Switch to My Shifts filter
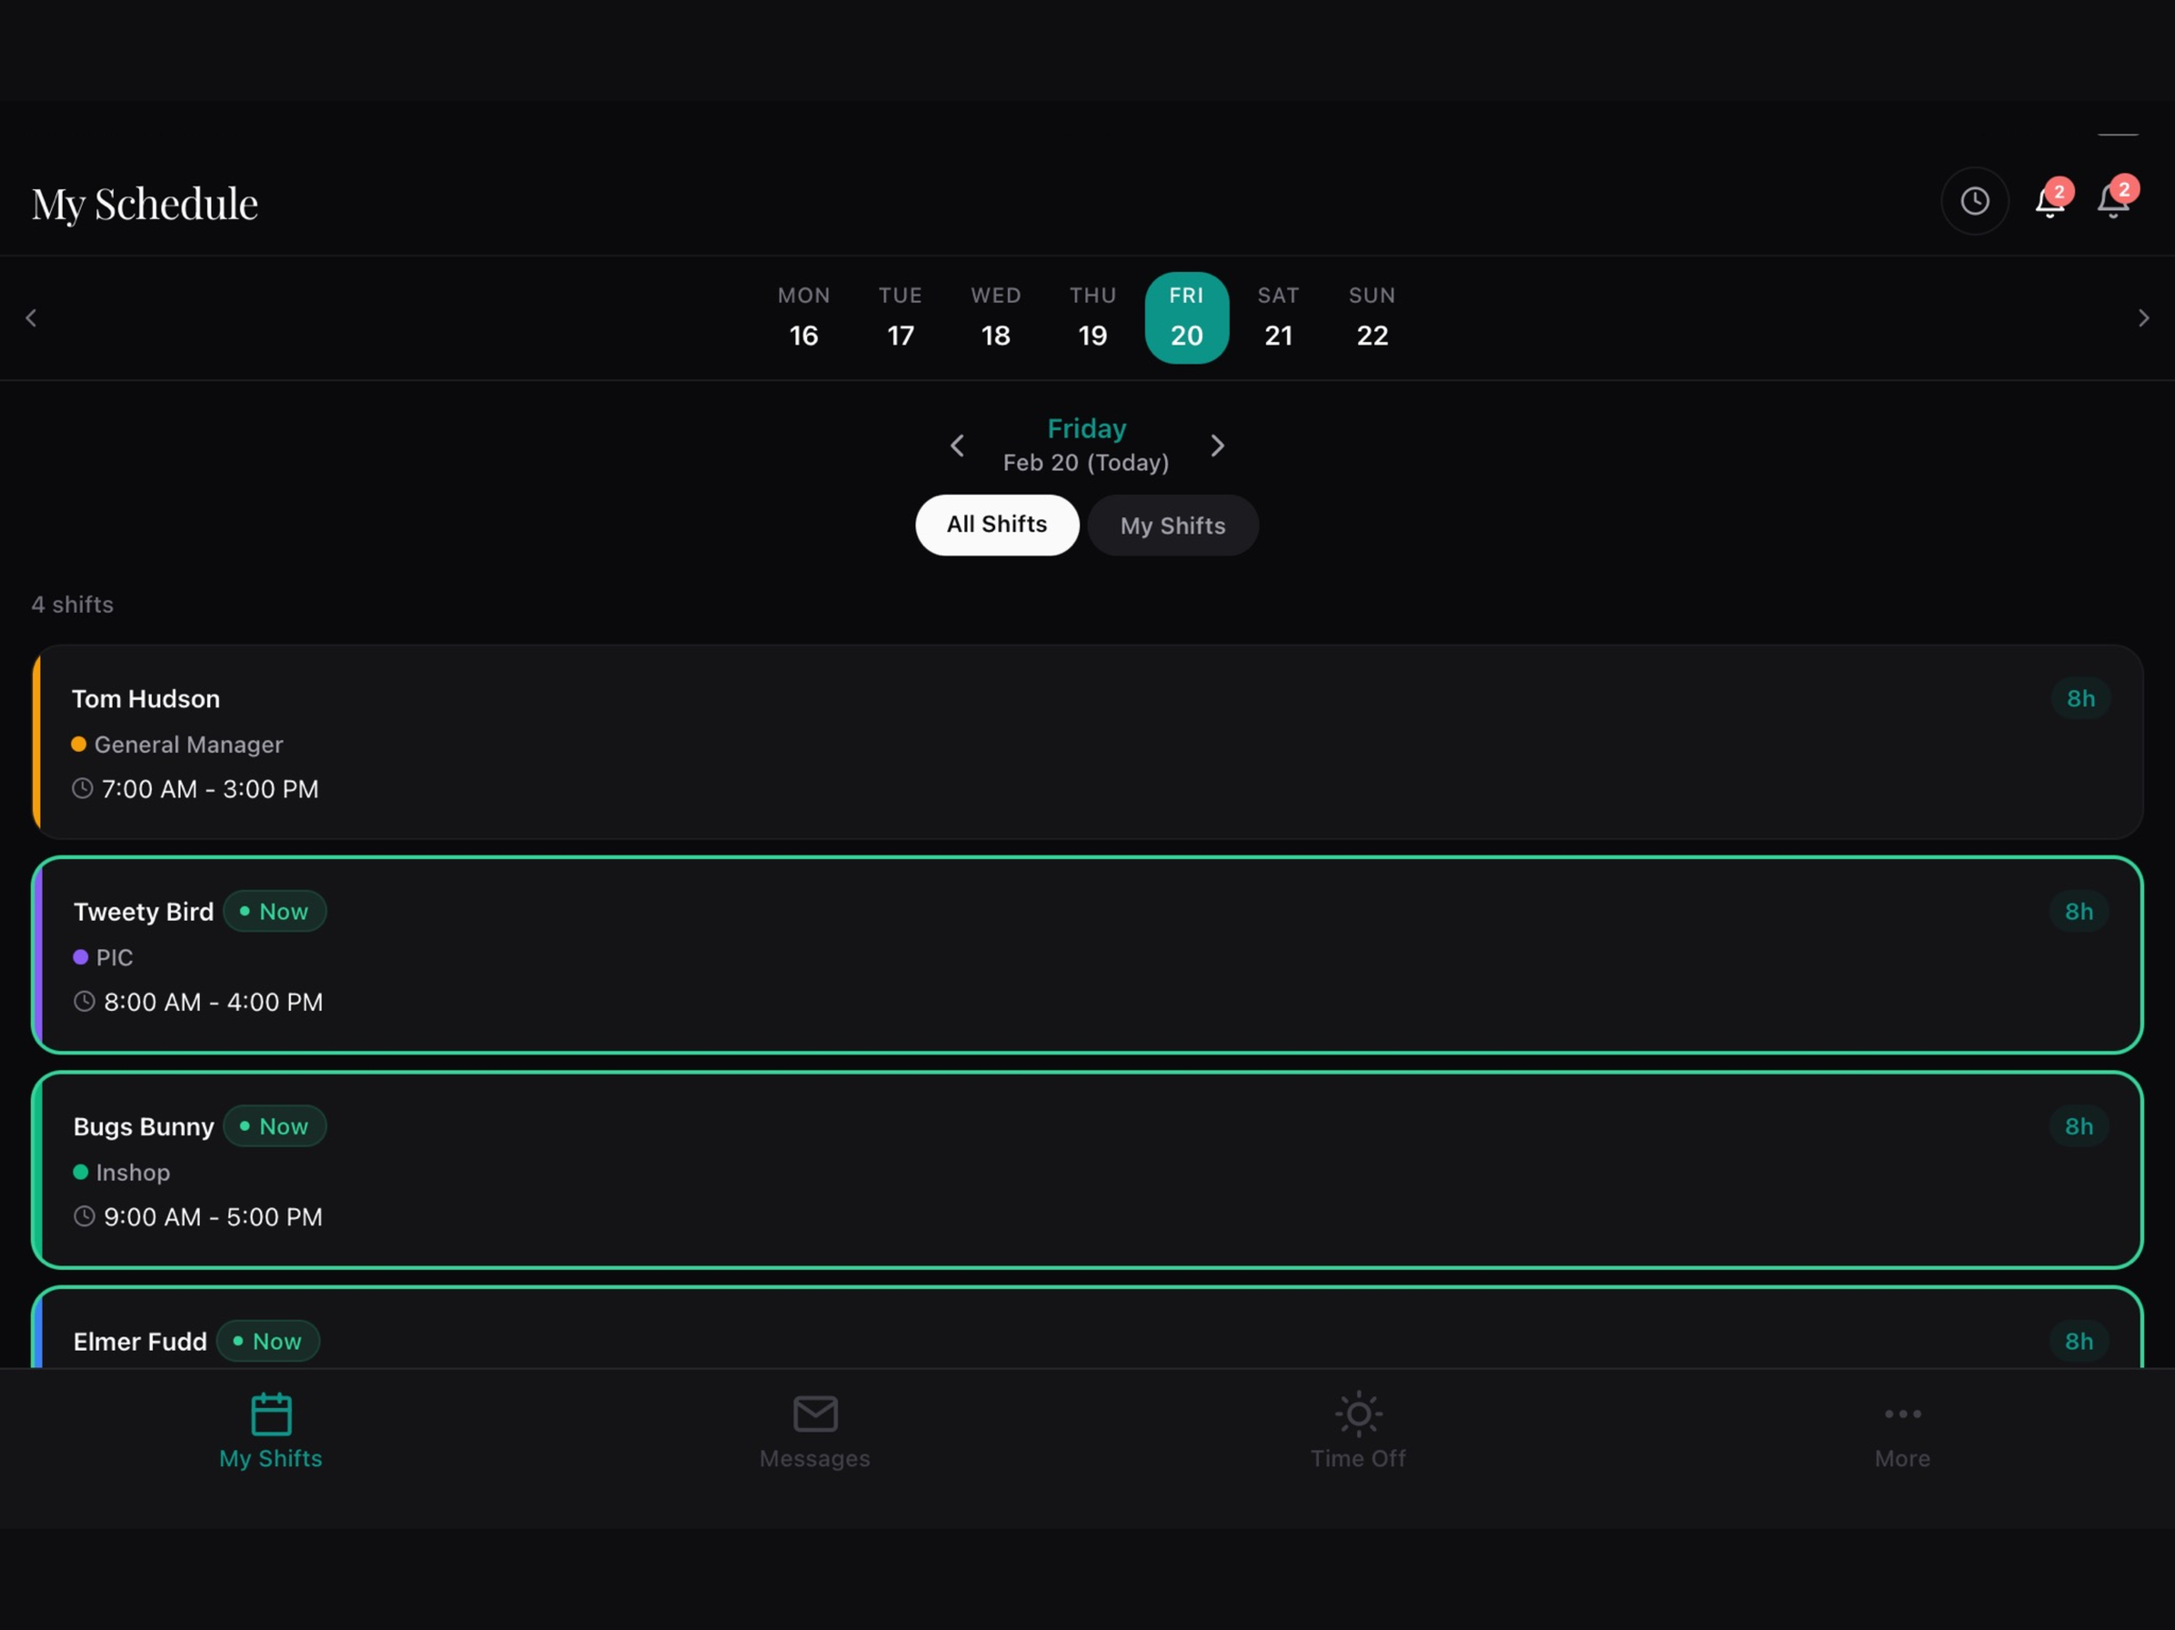The image size is (2175, 1630). (1173, 525)
